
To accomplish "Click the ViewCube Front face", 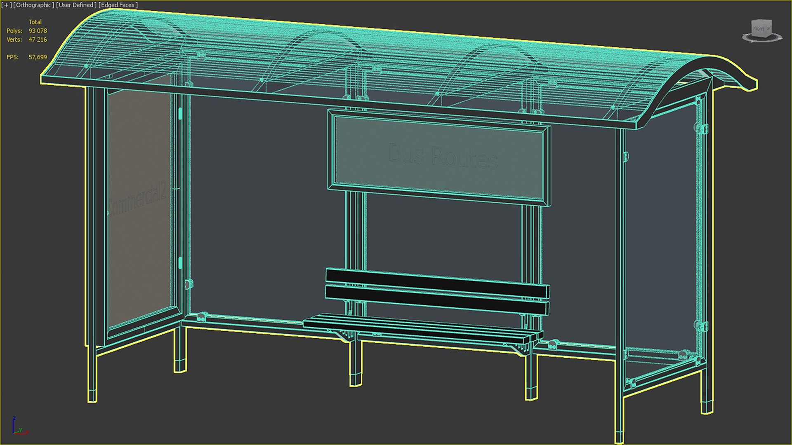I will pyautogui.click(x=759, y=29).
